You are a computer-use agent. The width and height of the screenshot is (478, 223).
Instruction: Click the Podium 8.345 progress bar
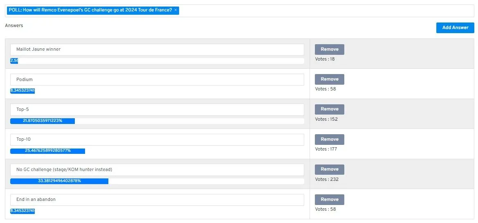(22, 91)
